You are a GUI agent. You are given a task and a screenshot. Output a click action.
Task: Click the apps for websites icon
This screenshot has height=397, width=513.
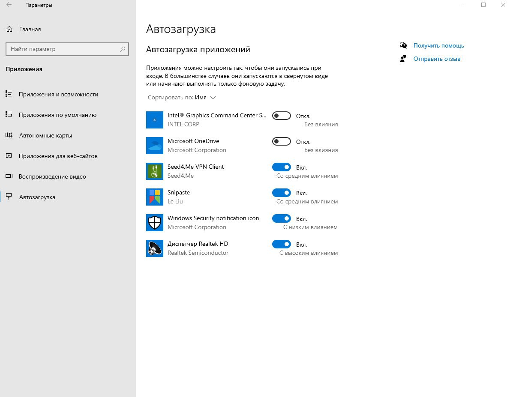(9, 155)
